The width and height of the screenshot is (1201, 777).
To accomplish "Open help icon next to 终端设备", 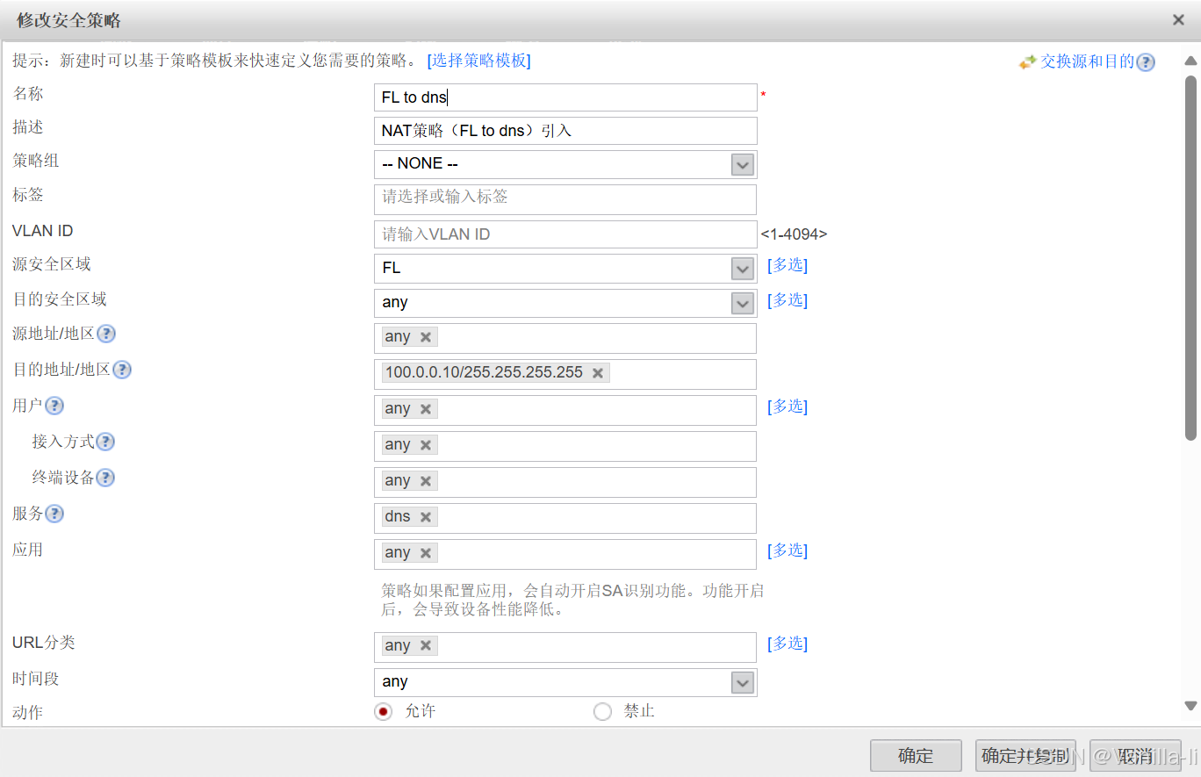I will click(x=105, y=478).
